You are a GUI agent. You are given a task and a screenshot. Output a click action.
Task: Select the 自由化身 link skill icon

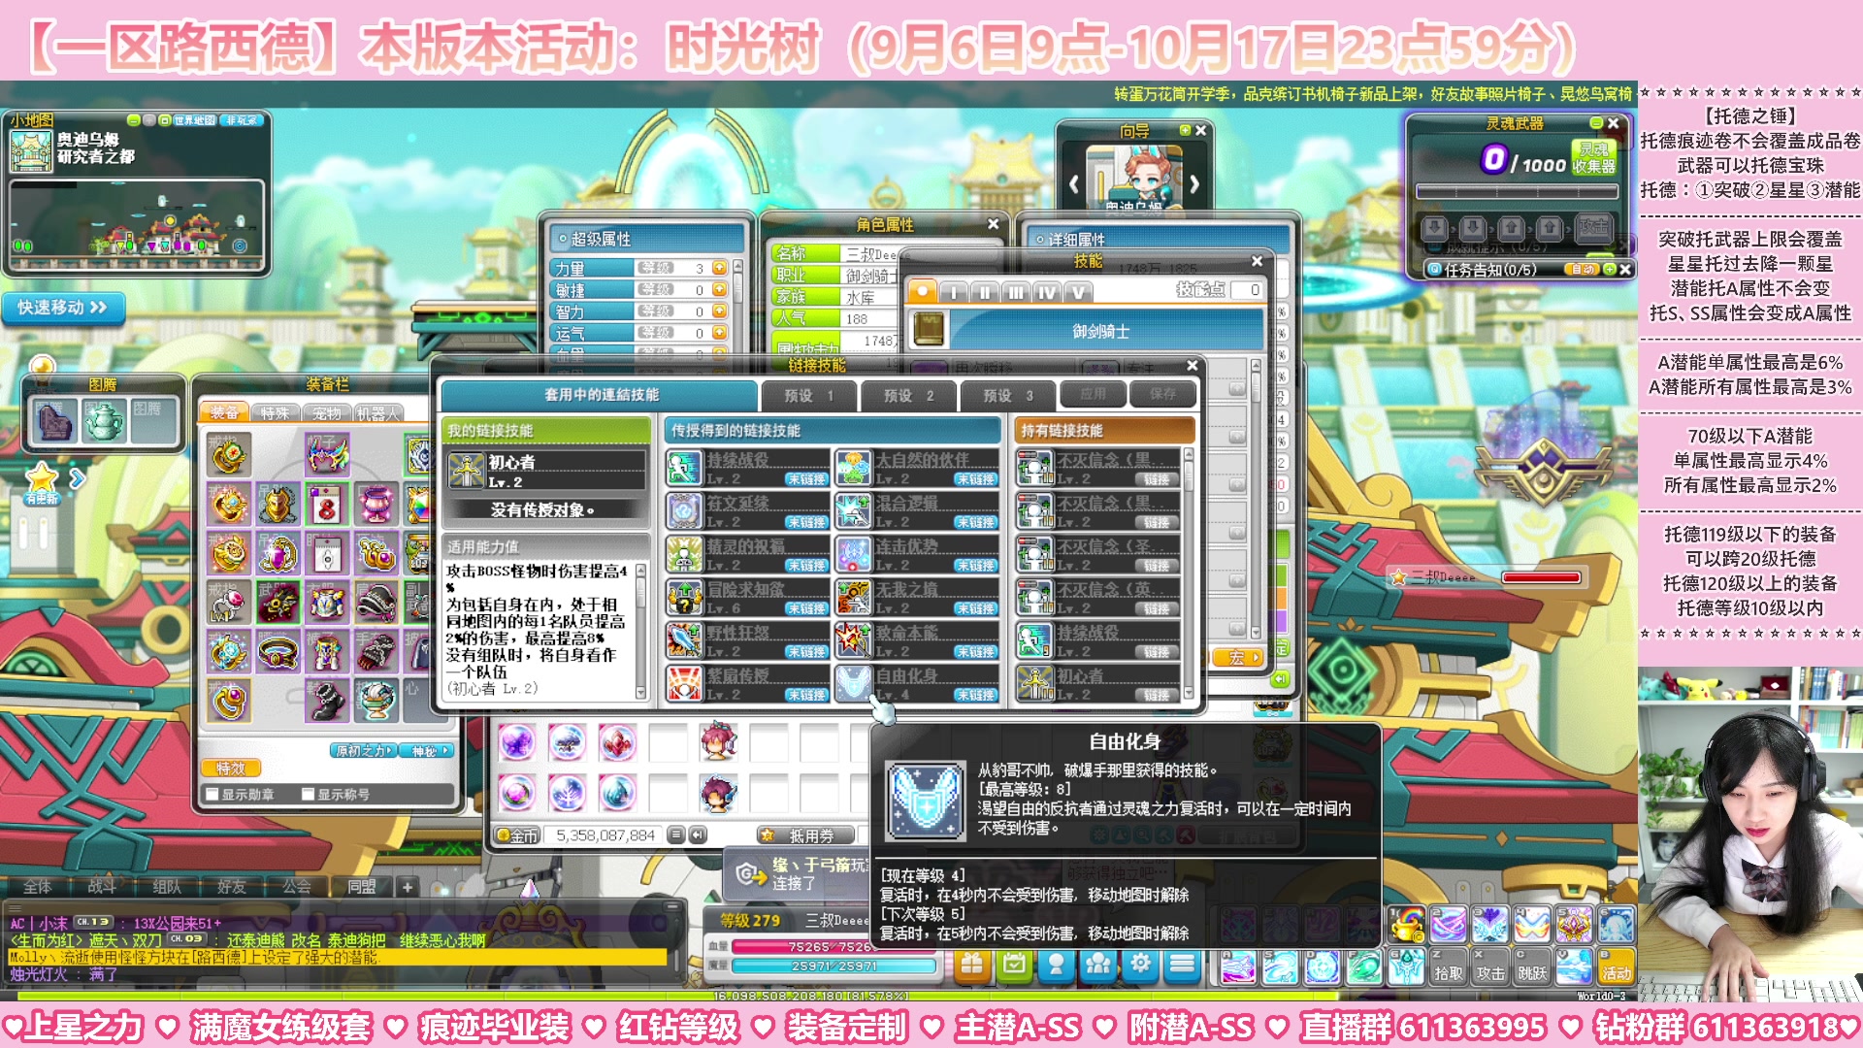coord(853,683)
